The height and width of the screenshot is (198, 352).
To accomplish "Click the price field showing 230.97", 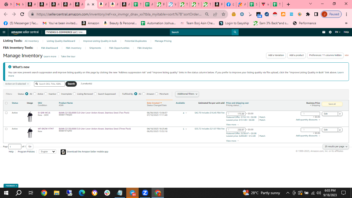I will (236, 130).
